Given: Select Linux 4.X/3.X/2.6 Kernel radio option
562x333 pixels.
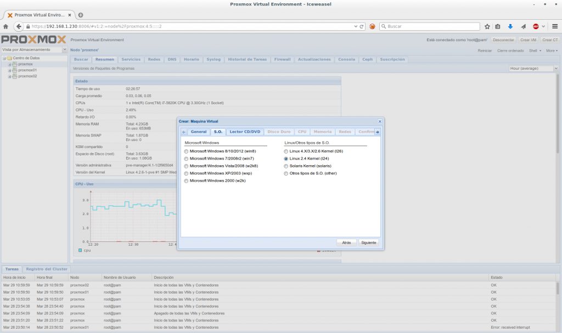Looking at the screenshot, I should point(286,151).
